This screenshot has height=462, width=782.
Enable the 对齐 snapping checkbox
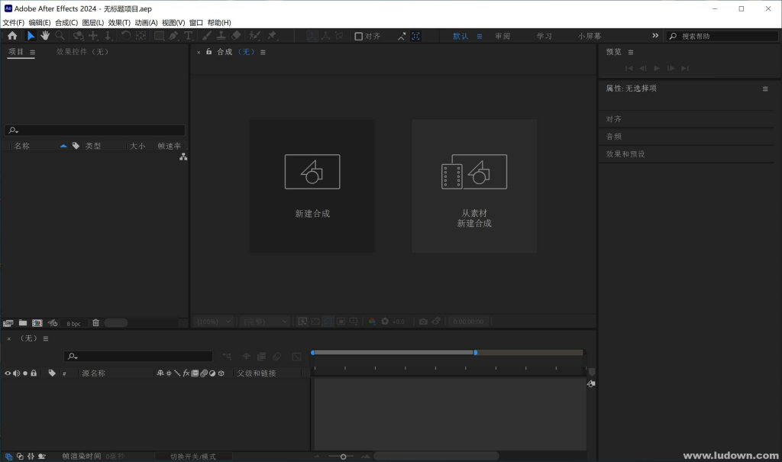tap(358, 36)
